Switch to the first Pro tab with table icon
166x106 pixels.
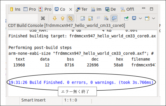coord(30,9)
